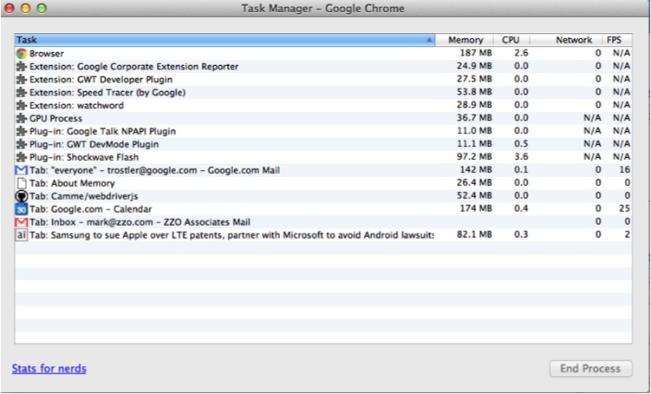Screen dimensions: 651x394
Task: Click the End Process button
Action: 591,369
